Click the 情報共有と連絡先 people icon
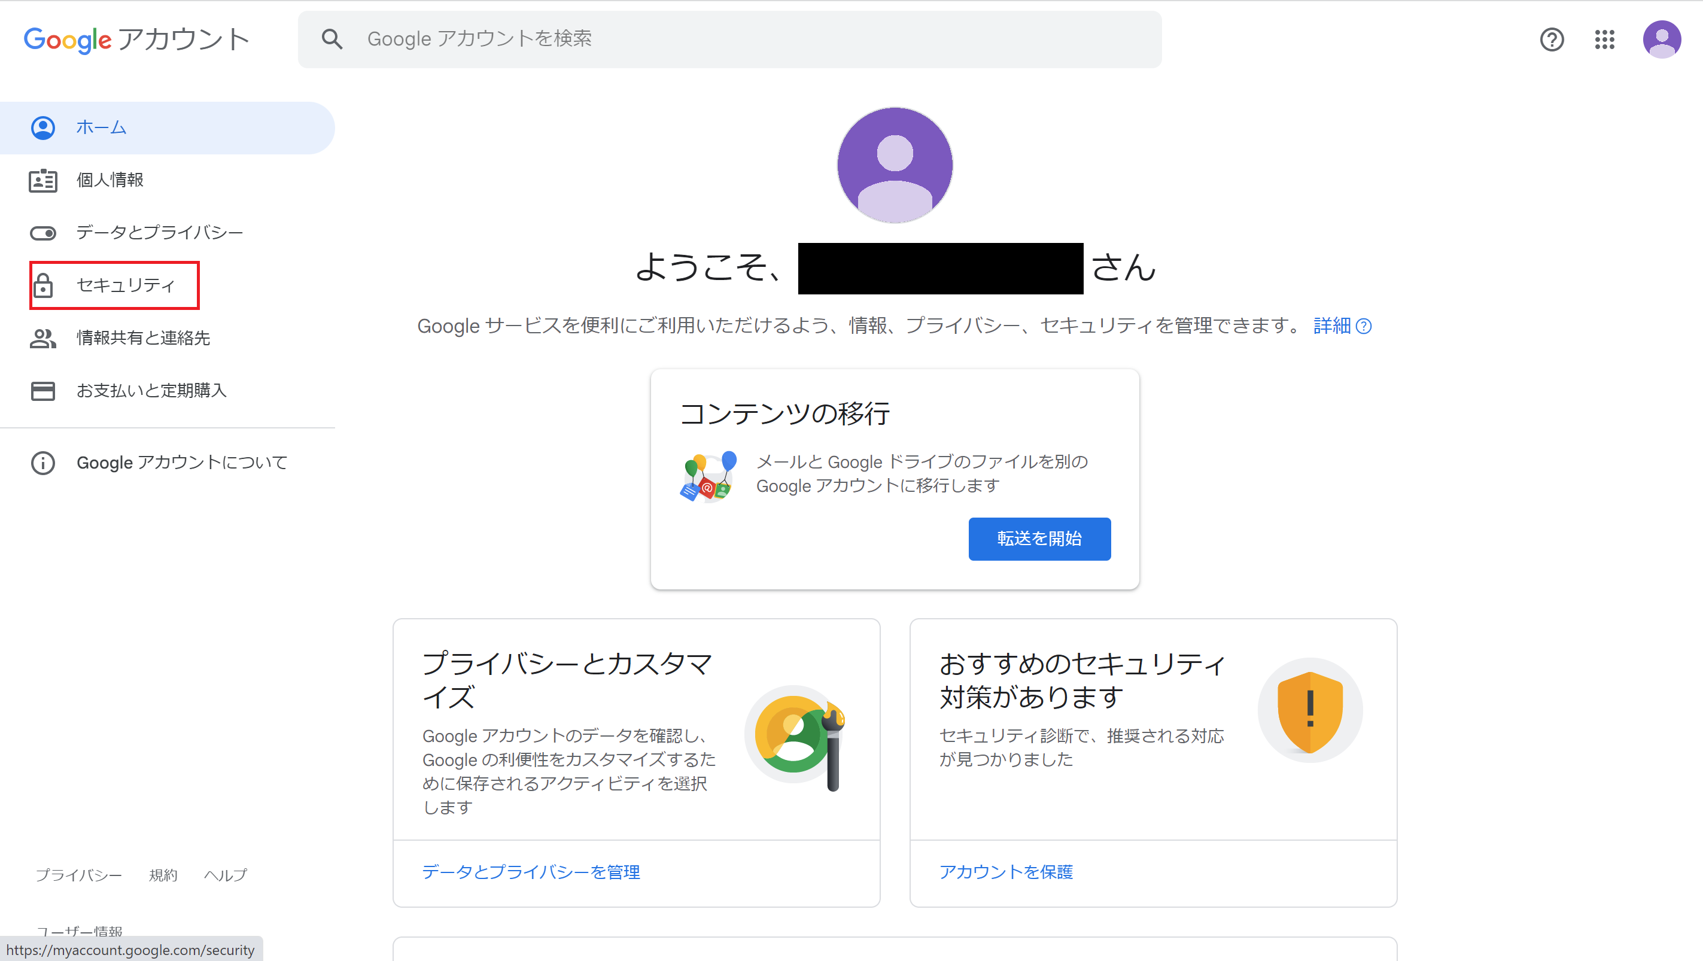 coord(43,339)
